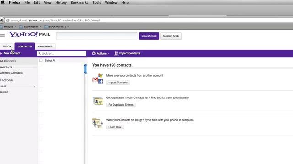Open the History menu
293x164 pixels.
[x=61, y=2]
